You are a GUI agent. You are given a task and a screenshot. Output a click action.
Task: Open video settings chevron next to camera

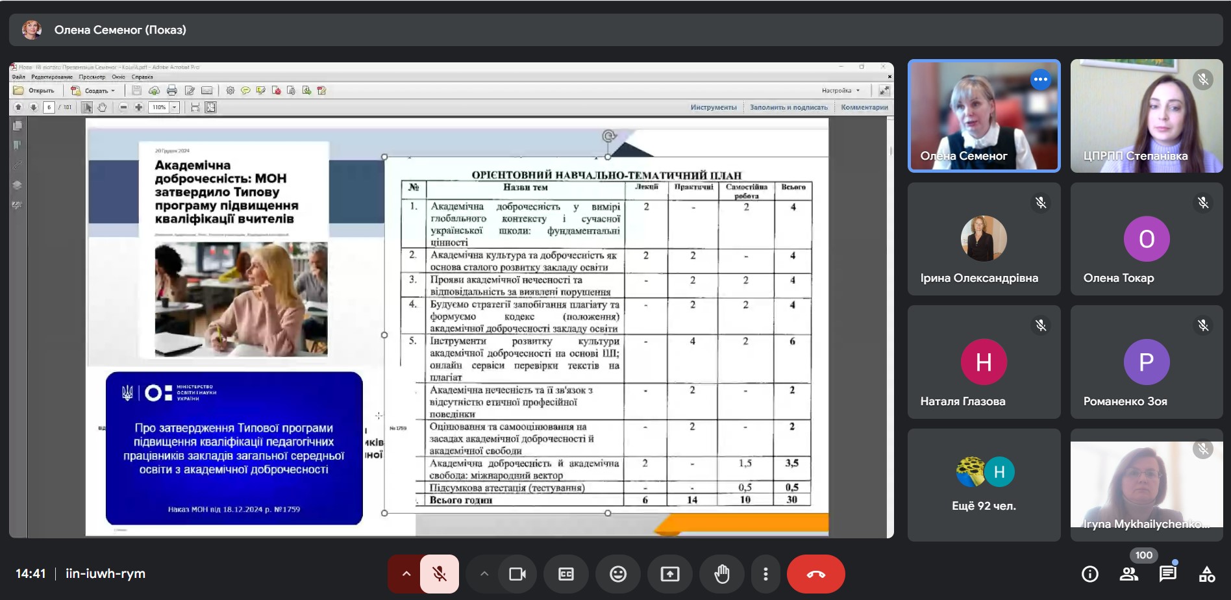coord(484,574)
